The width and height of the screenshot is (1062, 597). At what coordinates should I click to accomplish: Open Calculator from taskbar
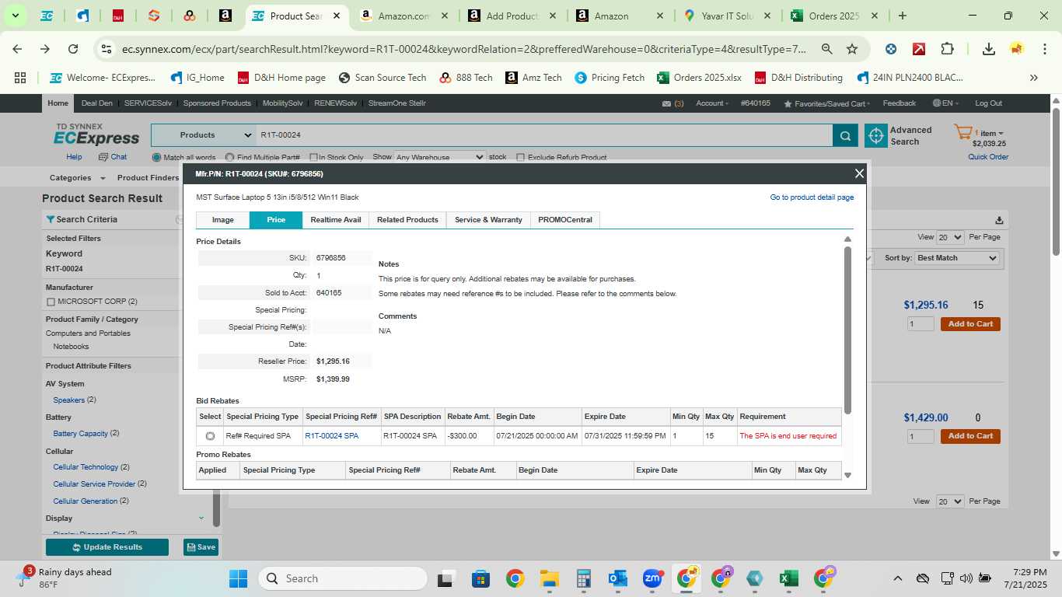pyautogui.click(x=584, y=578)
